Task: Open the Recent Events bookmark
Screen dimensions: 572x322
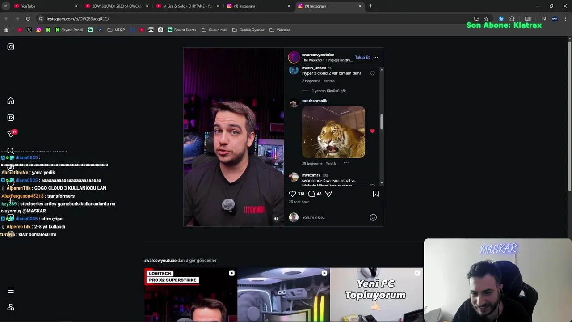Action: tap(182, 30)
